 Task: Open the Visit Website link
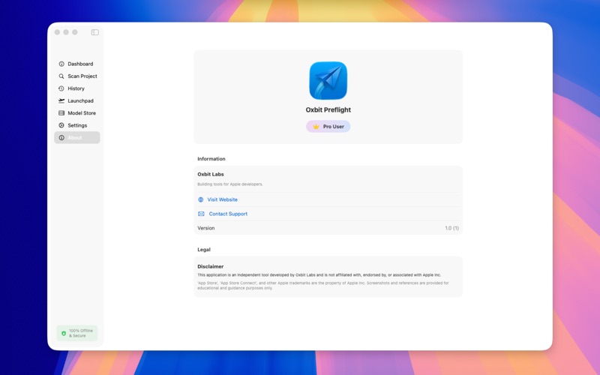point(222,199)
